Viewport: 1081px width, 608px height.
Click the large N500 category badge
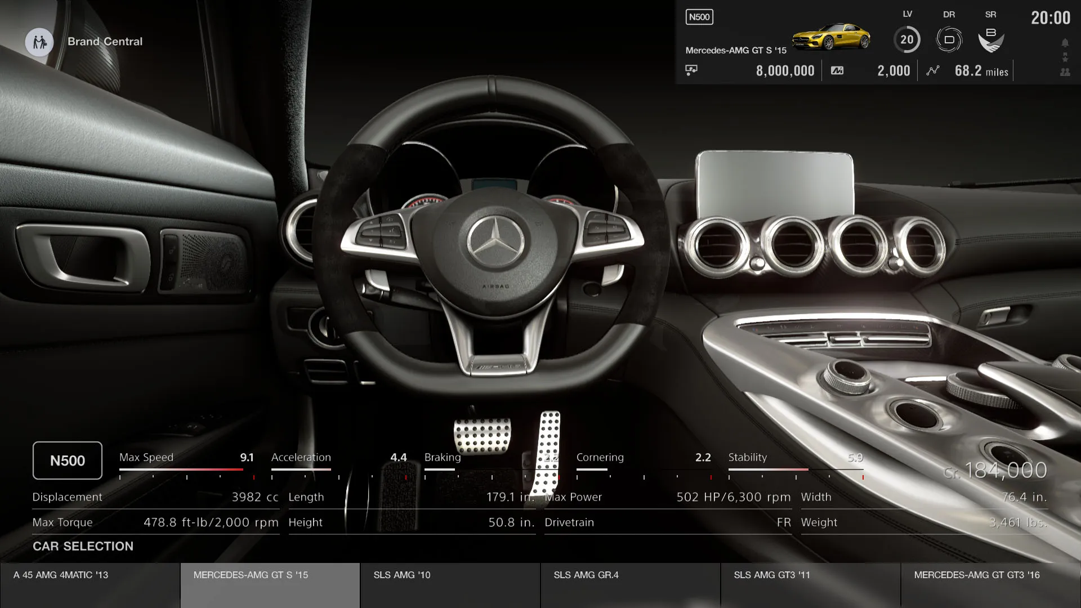coord(68,461)
